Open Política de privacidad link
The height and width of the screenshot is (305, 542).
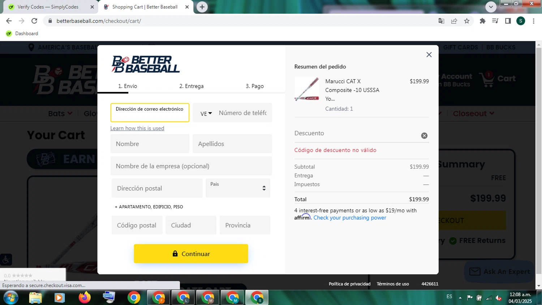[349, 284]
